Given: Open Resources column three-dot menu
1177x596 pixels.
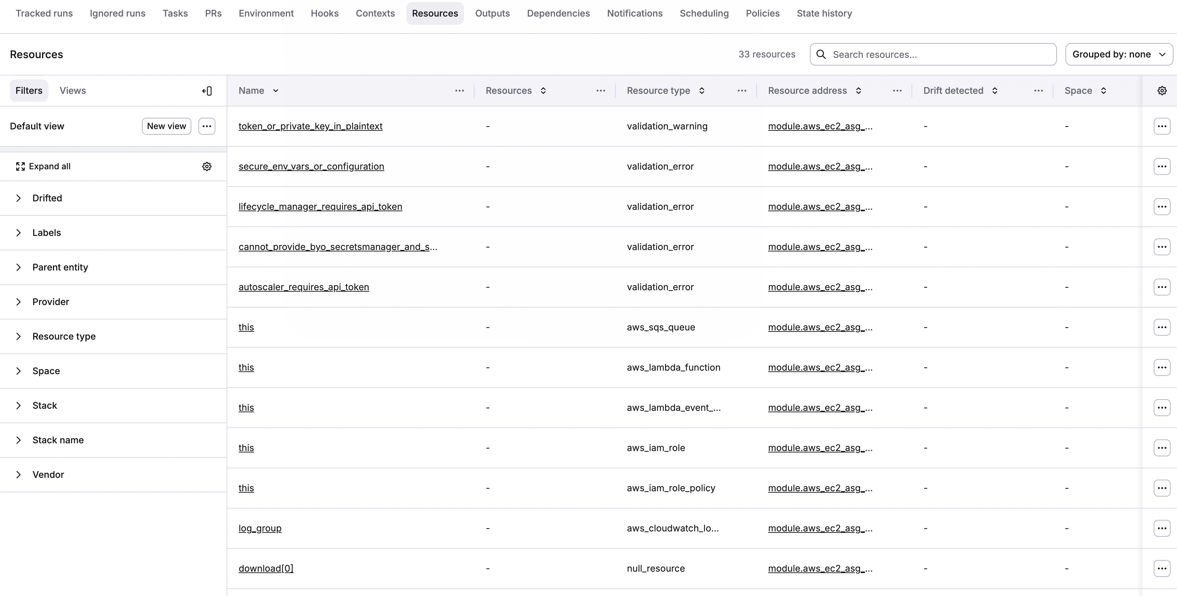Looking at the screenshot, I should click(x=601, y=91).
